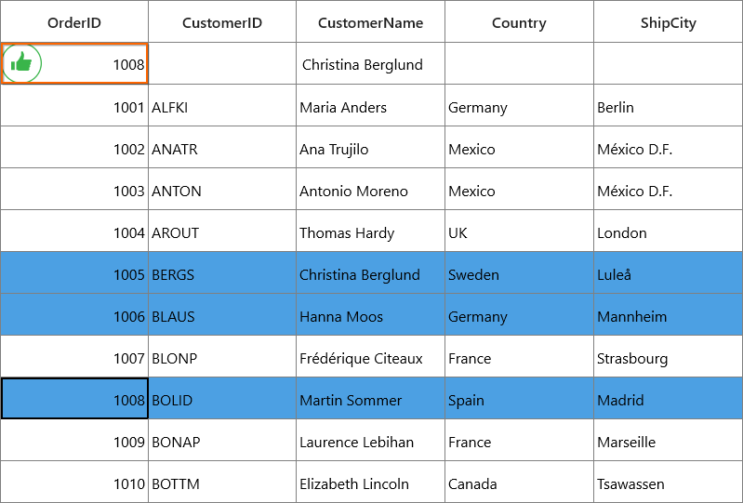Select the Ana Trujilo row name cell
The image size is (743, 503).
(370, 147)
